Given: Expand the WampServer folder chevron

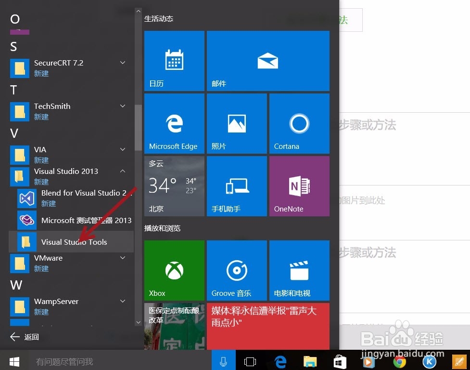Looking at the screenshot, I should coord(123,301).
